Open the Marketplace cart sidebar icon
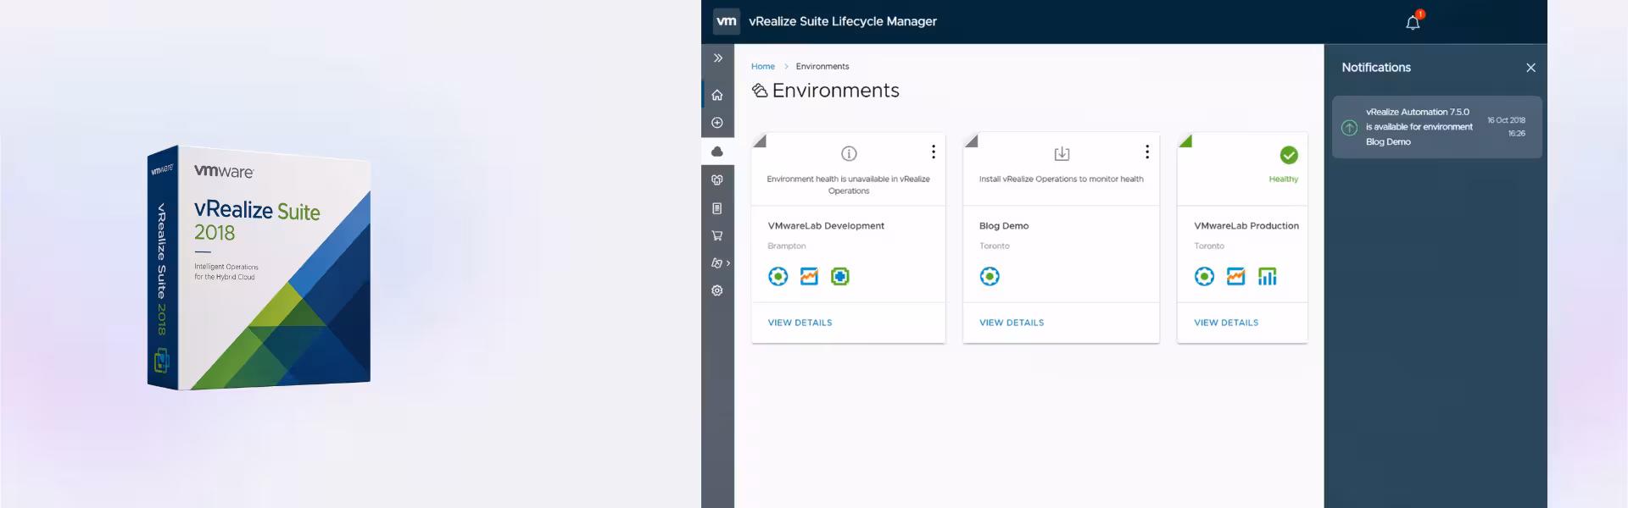This screenshot has height=508, width=1628. (x=717, y=235)
